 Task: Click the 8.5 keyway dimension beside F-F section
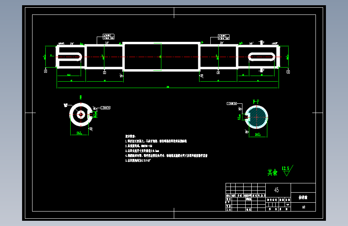click(x=239, y=117)
